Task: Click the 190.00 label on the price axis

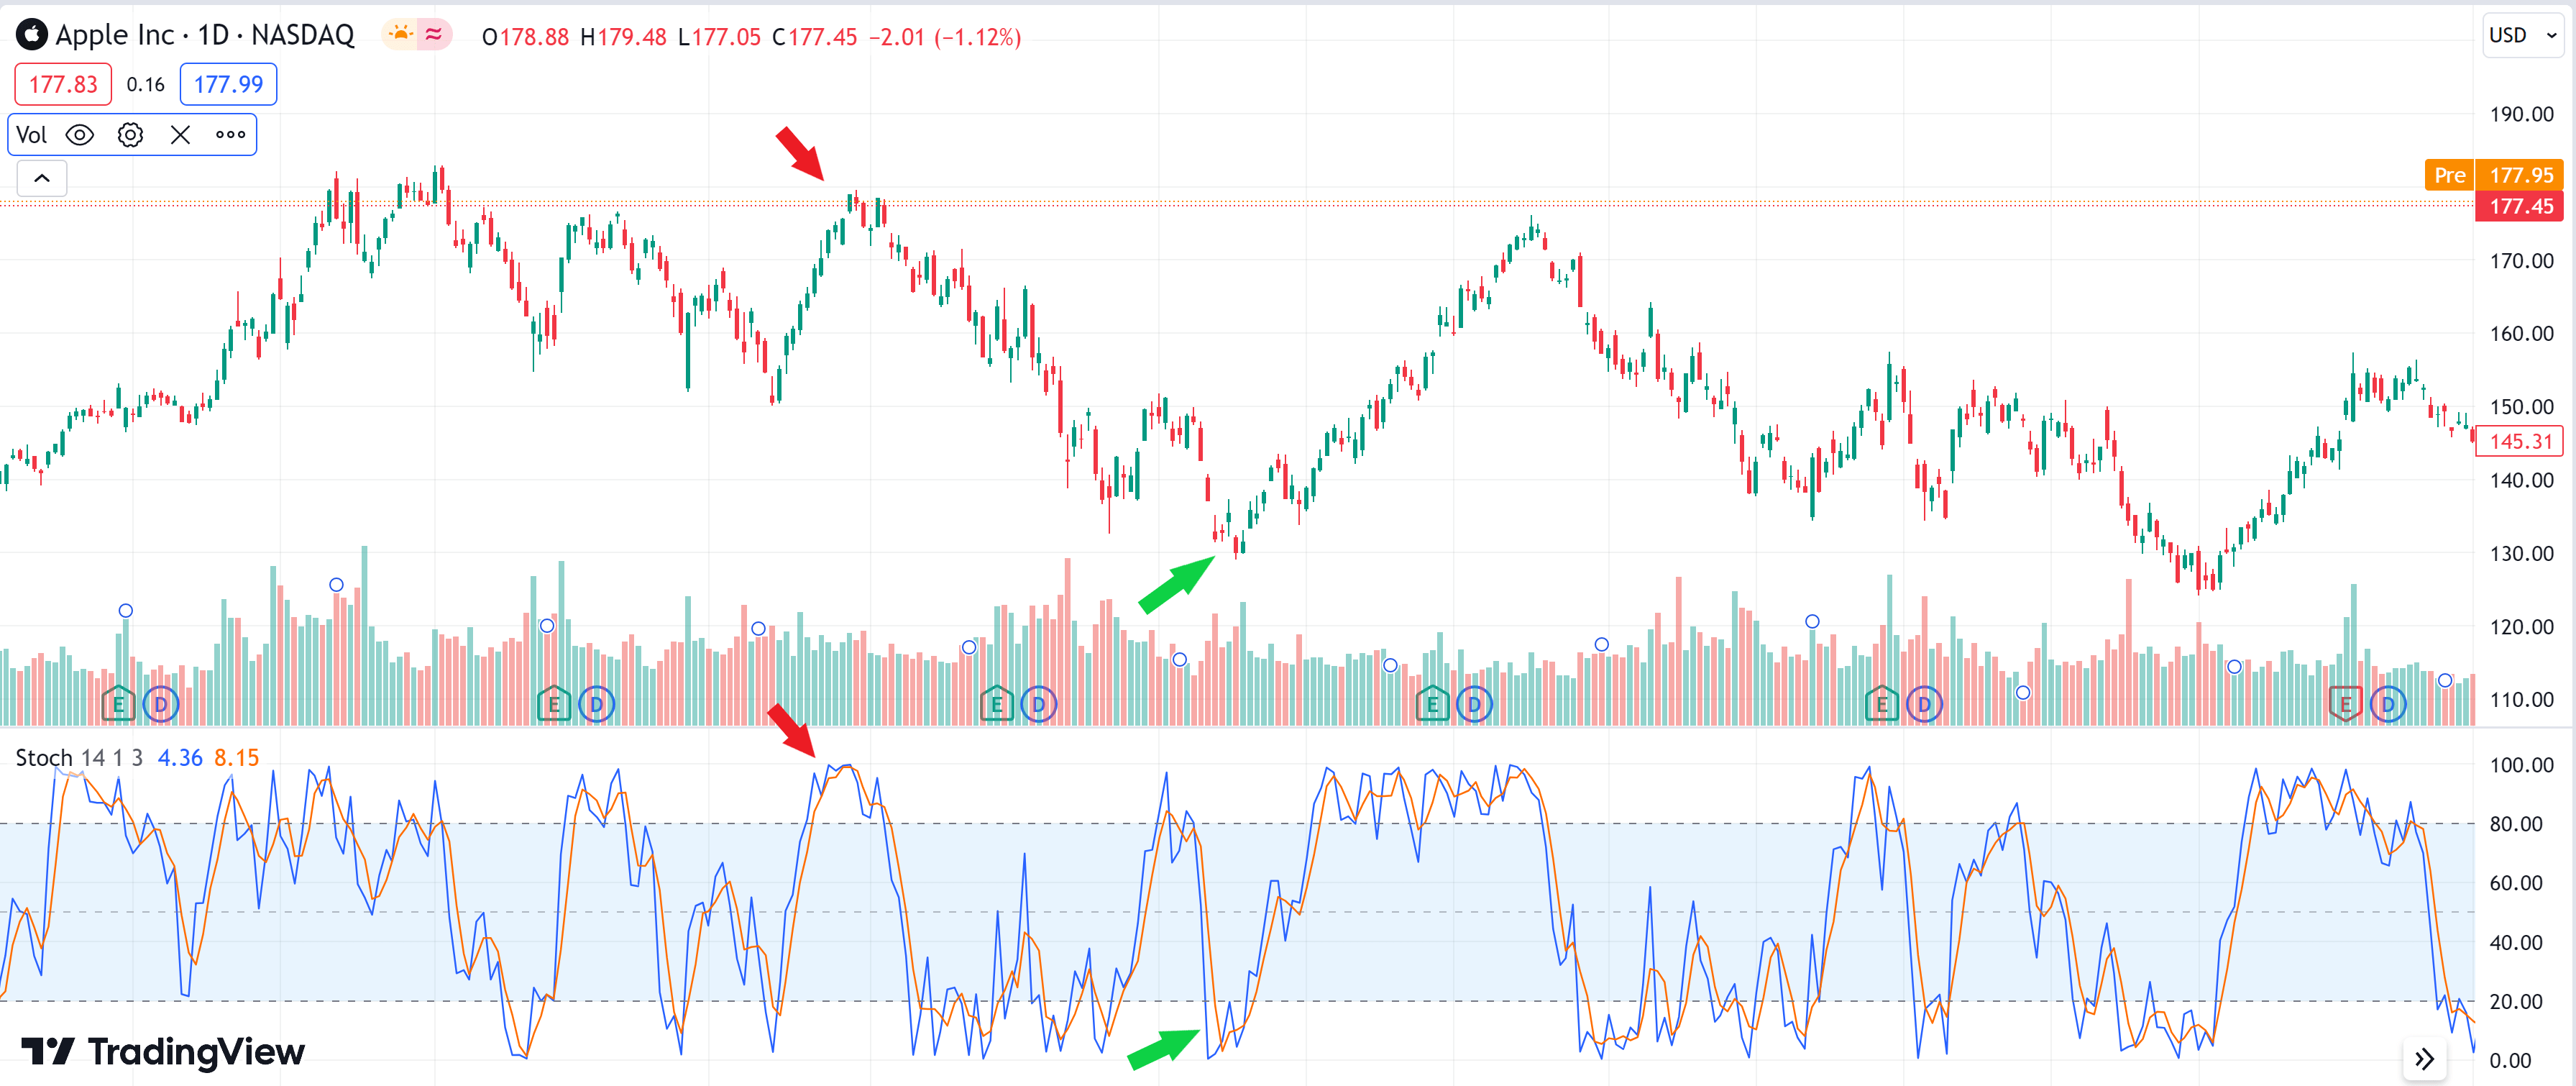Action: pos(2521,114)
